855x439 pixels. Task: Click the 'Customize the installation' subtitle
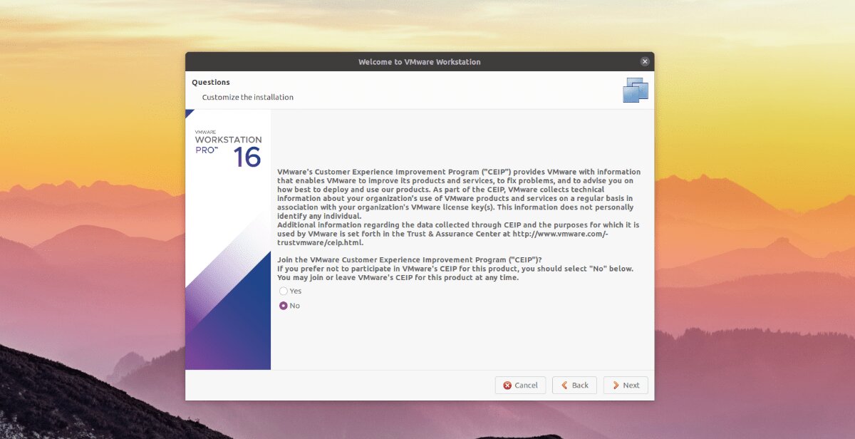click(x=247, y=97)
